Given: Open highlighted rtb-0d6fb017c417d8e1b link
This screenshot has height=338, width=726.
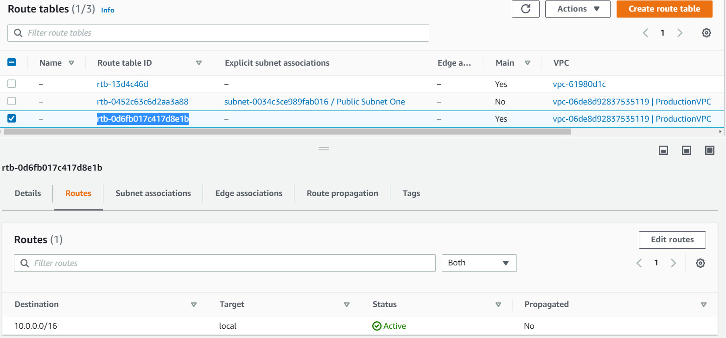Looking at the screenshot, I should (x=143, y=119).
